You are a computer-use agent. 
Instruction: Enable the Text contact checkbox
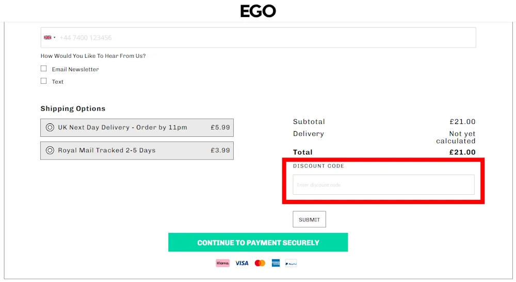pyautogui.click(x=44, y=81)
